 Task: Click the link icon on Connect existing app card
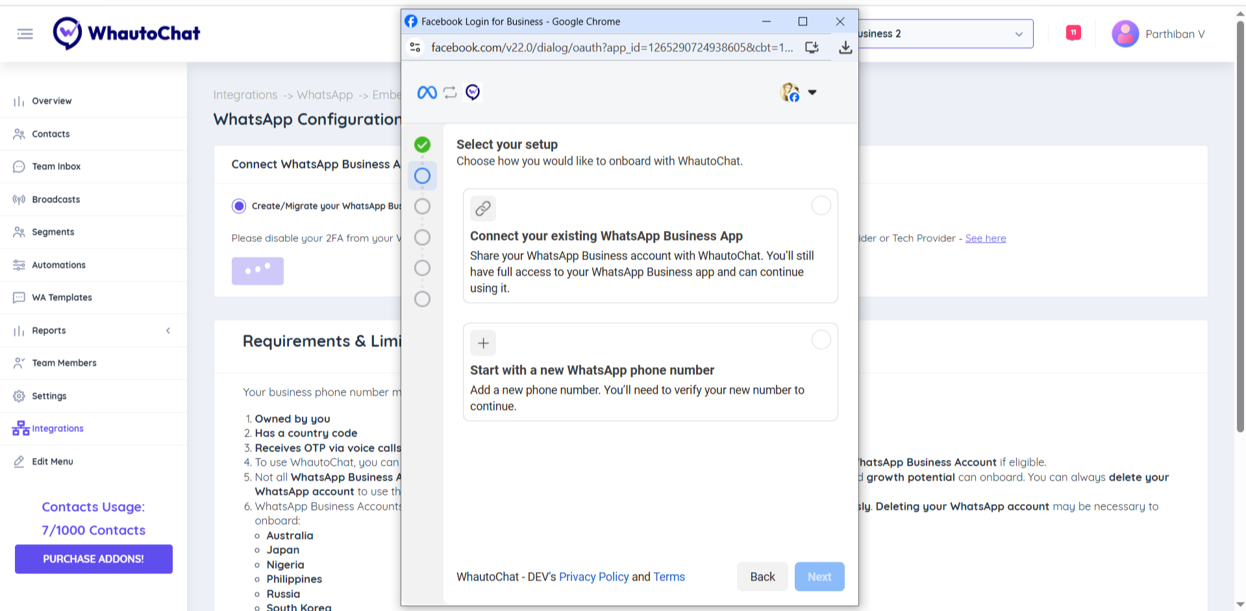(x=483, y=208)
